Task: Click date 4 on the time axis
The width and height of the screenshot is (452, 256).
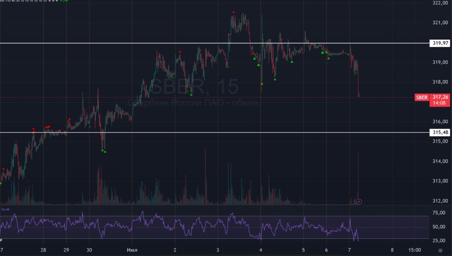Action: tap(261, 250)
